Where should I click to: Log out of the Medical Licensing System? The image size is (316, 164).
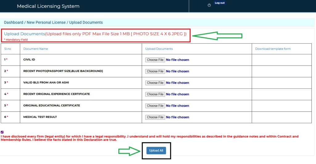click(x=219, y=3)
